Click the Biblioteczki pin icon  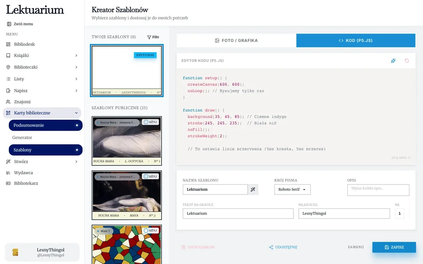pos(8,67)
